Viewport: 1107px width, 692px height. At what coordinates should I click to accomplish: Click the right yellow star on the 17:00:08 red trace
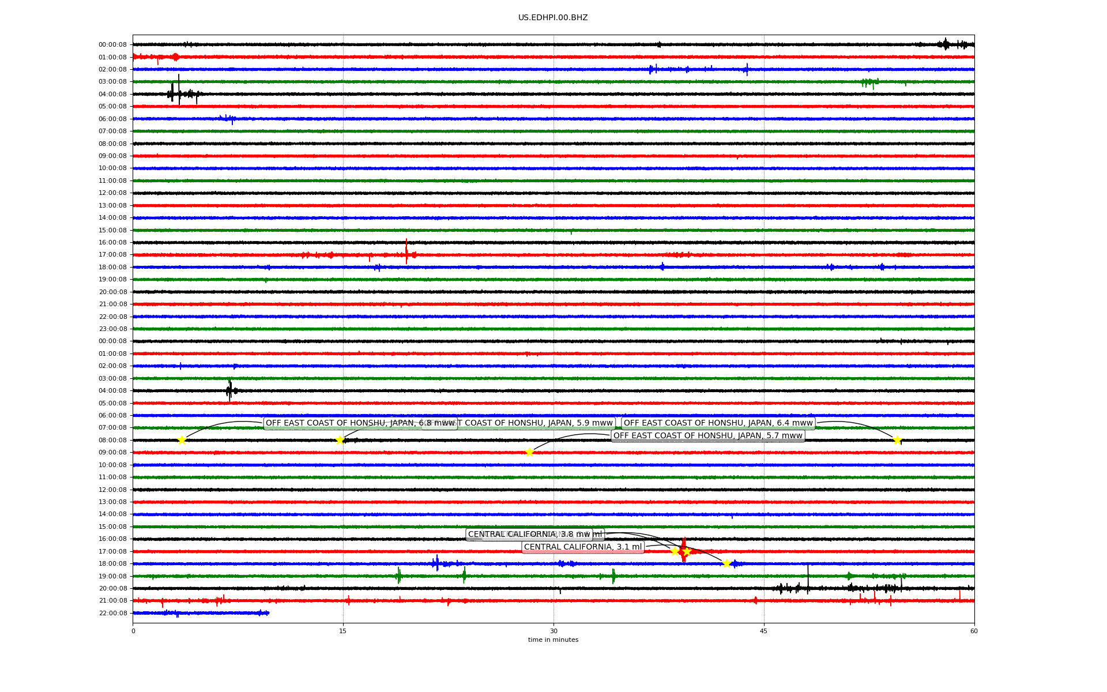click(687, 551)
